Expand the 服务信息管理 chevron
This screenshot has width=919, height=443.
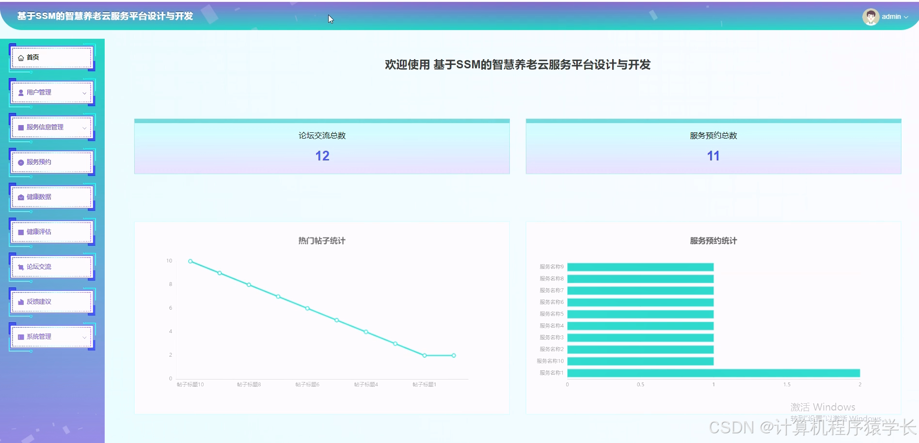point(84,128)
